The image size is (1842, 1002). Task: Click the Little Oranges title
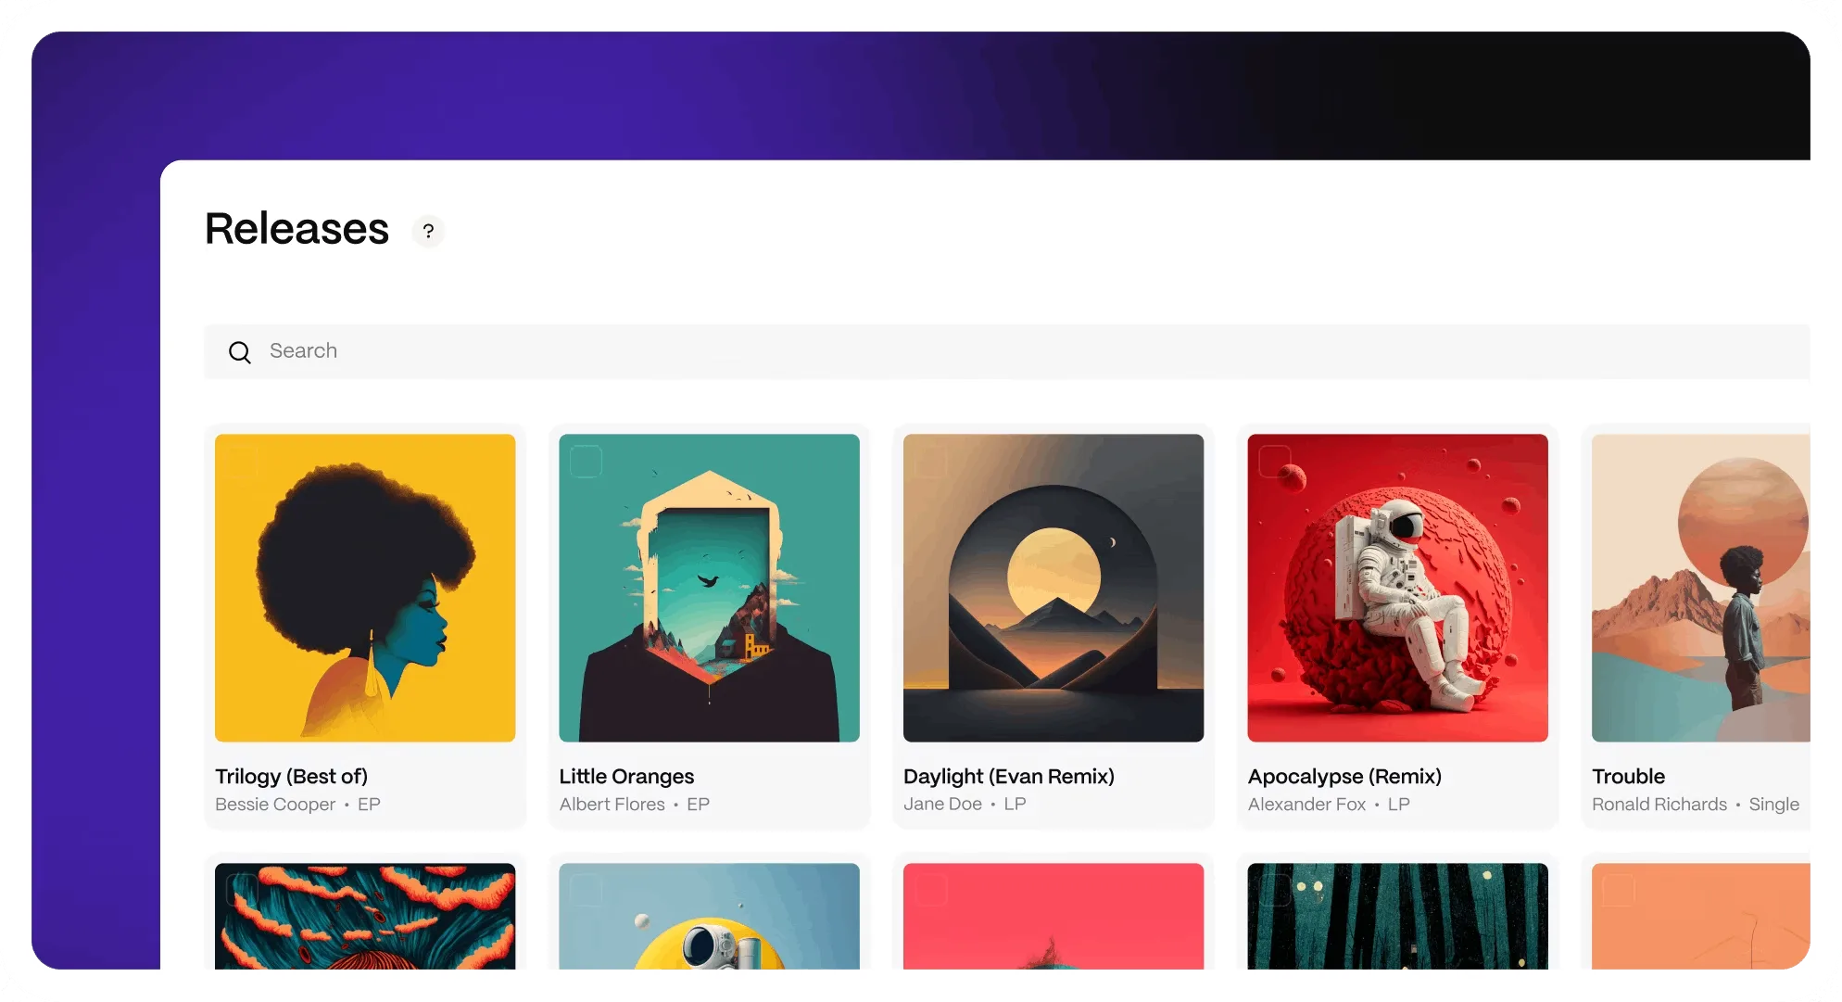click(x=627, y=777)
